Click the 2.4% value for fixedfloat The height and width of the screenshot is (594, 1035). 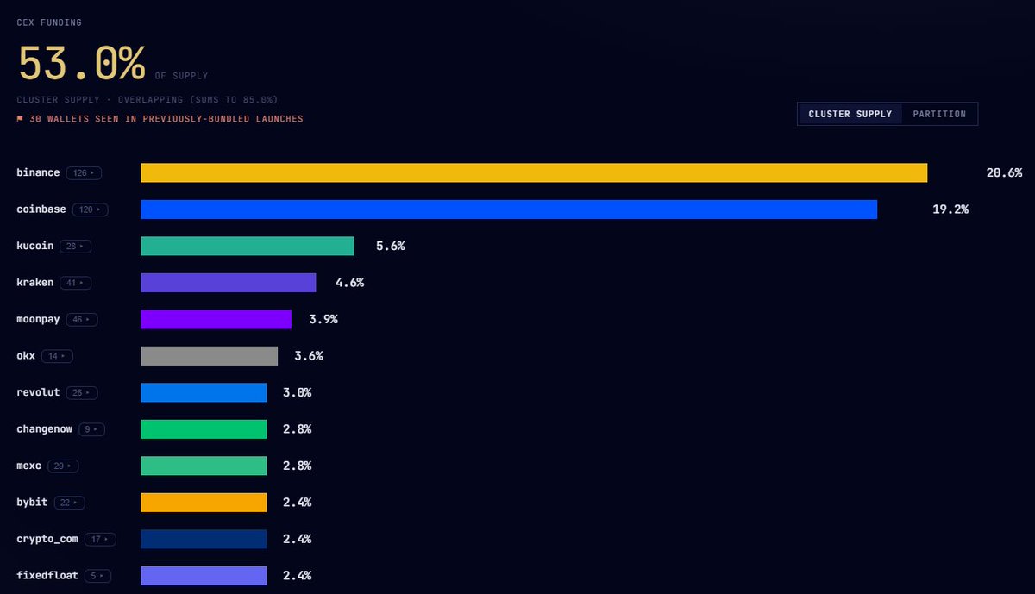point(298,576)
